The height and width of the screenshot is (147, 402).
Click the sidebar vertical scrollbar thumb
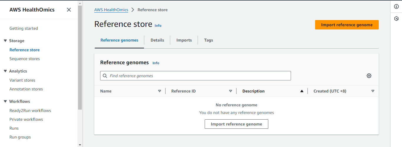pos(80,57)
